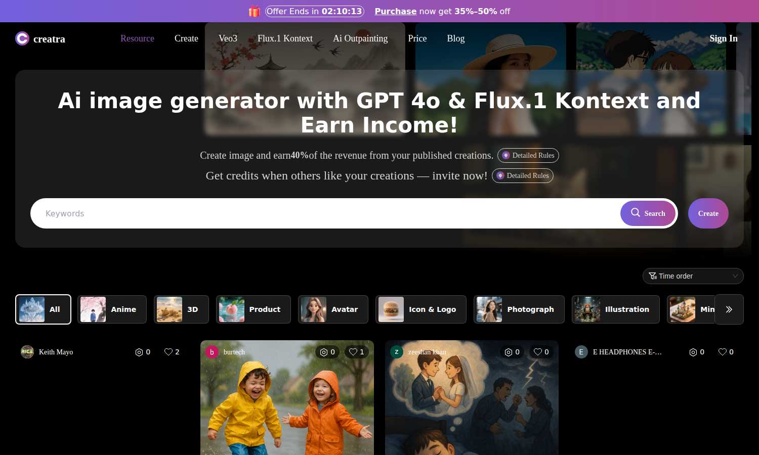Click the E HEADPHONES E-… username
This screenshot has width=759, height=455.
pyautogui.click(x=627, y=352)
